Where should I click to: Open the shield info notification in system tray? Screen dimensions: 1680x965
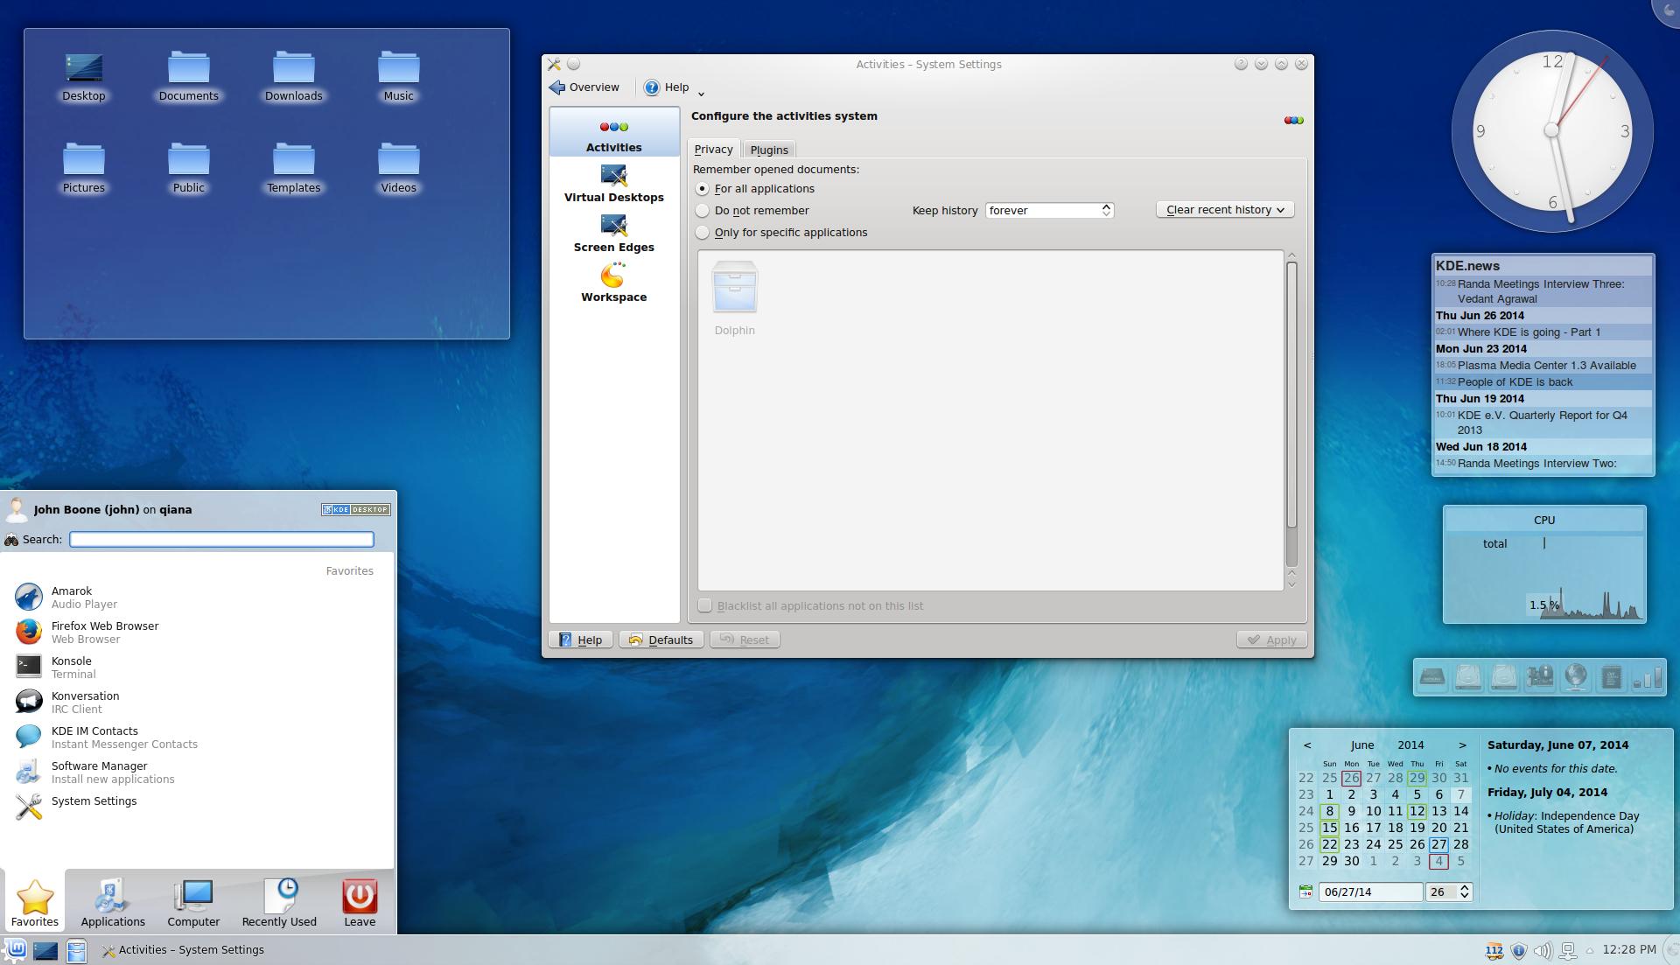click(x=1519, y=950)
